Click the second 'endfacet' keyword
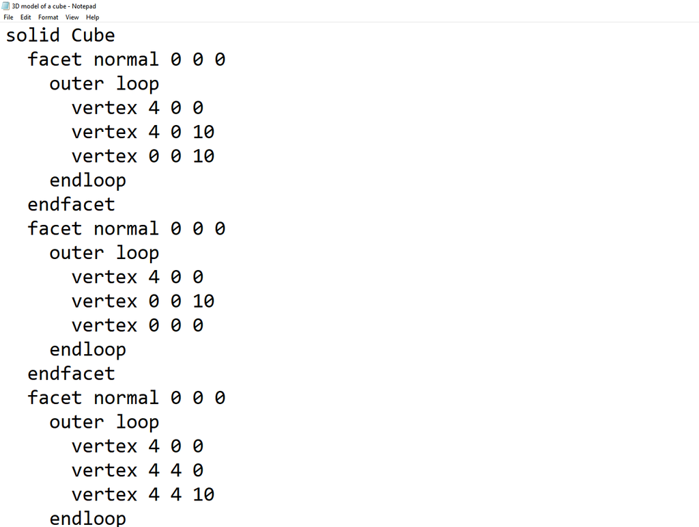Screen dimensions: 699x527 coord(71,373)
